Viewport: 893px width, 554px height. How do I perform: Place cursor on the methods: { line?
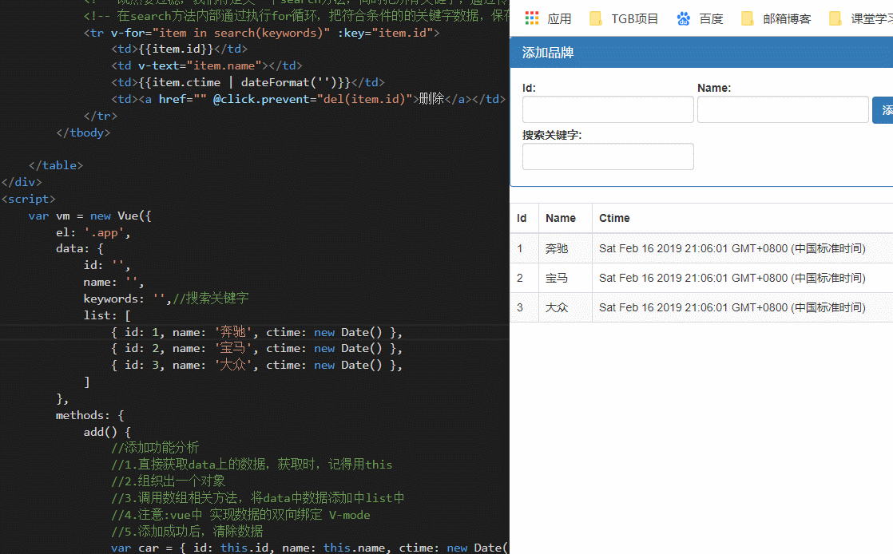click(x=90, y=416)
